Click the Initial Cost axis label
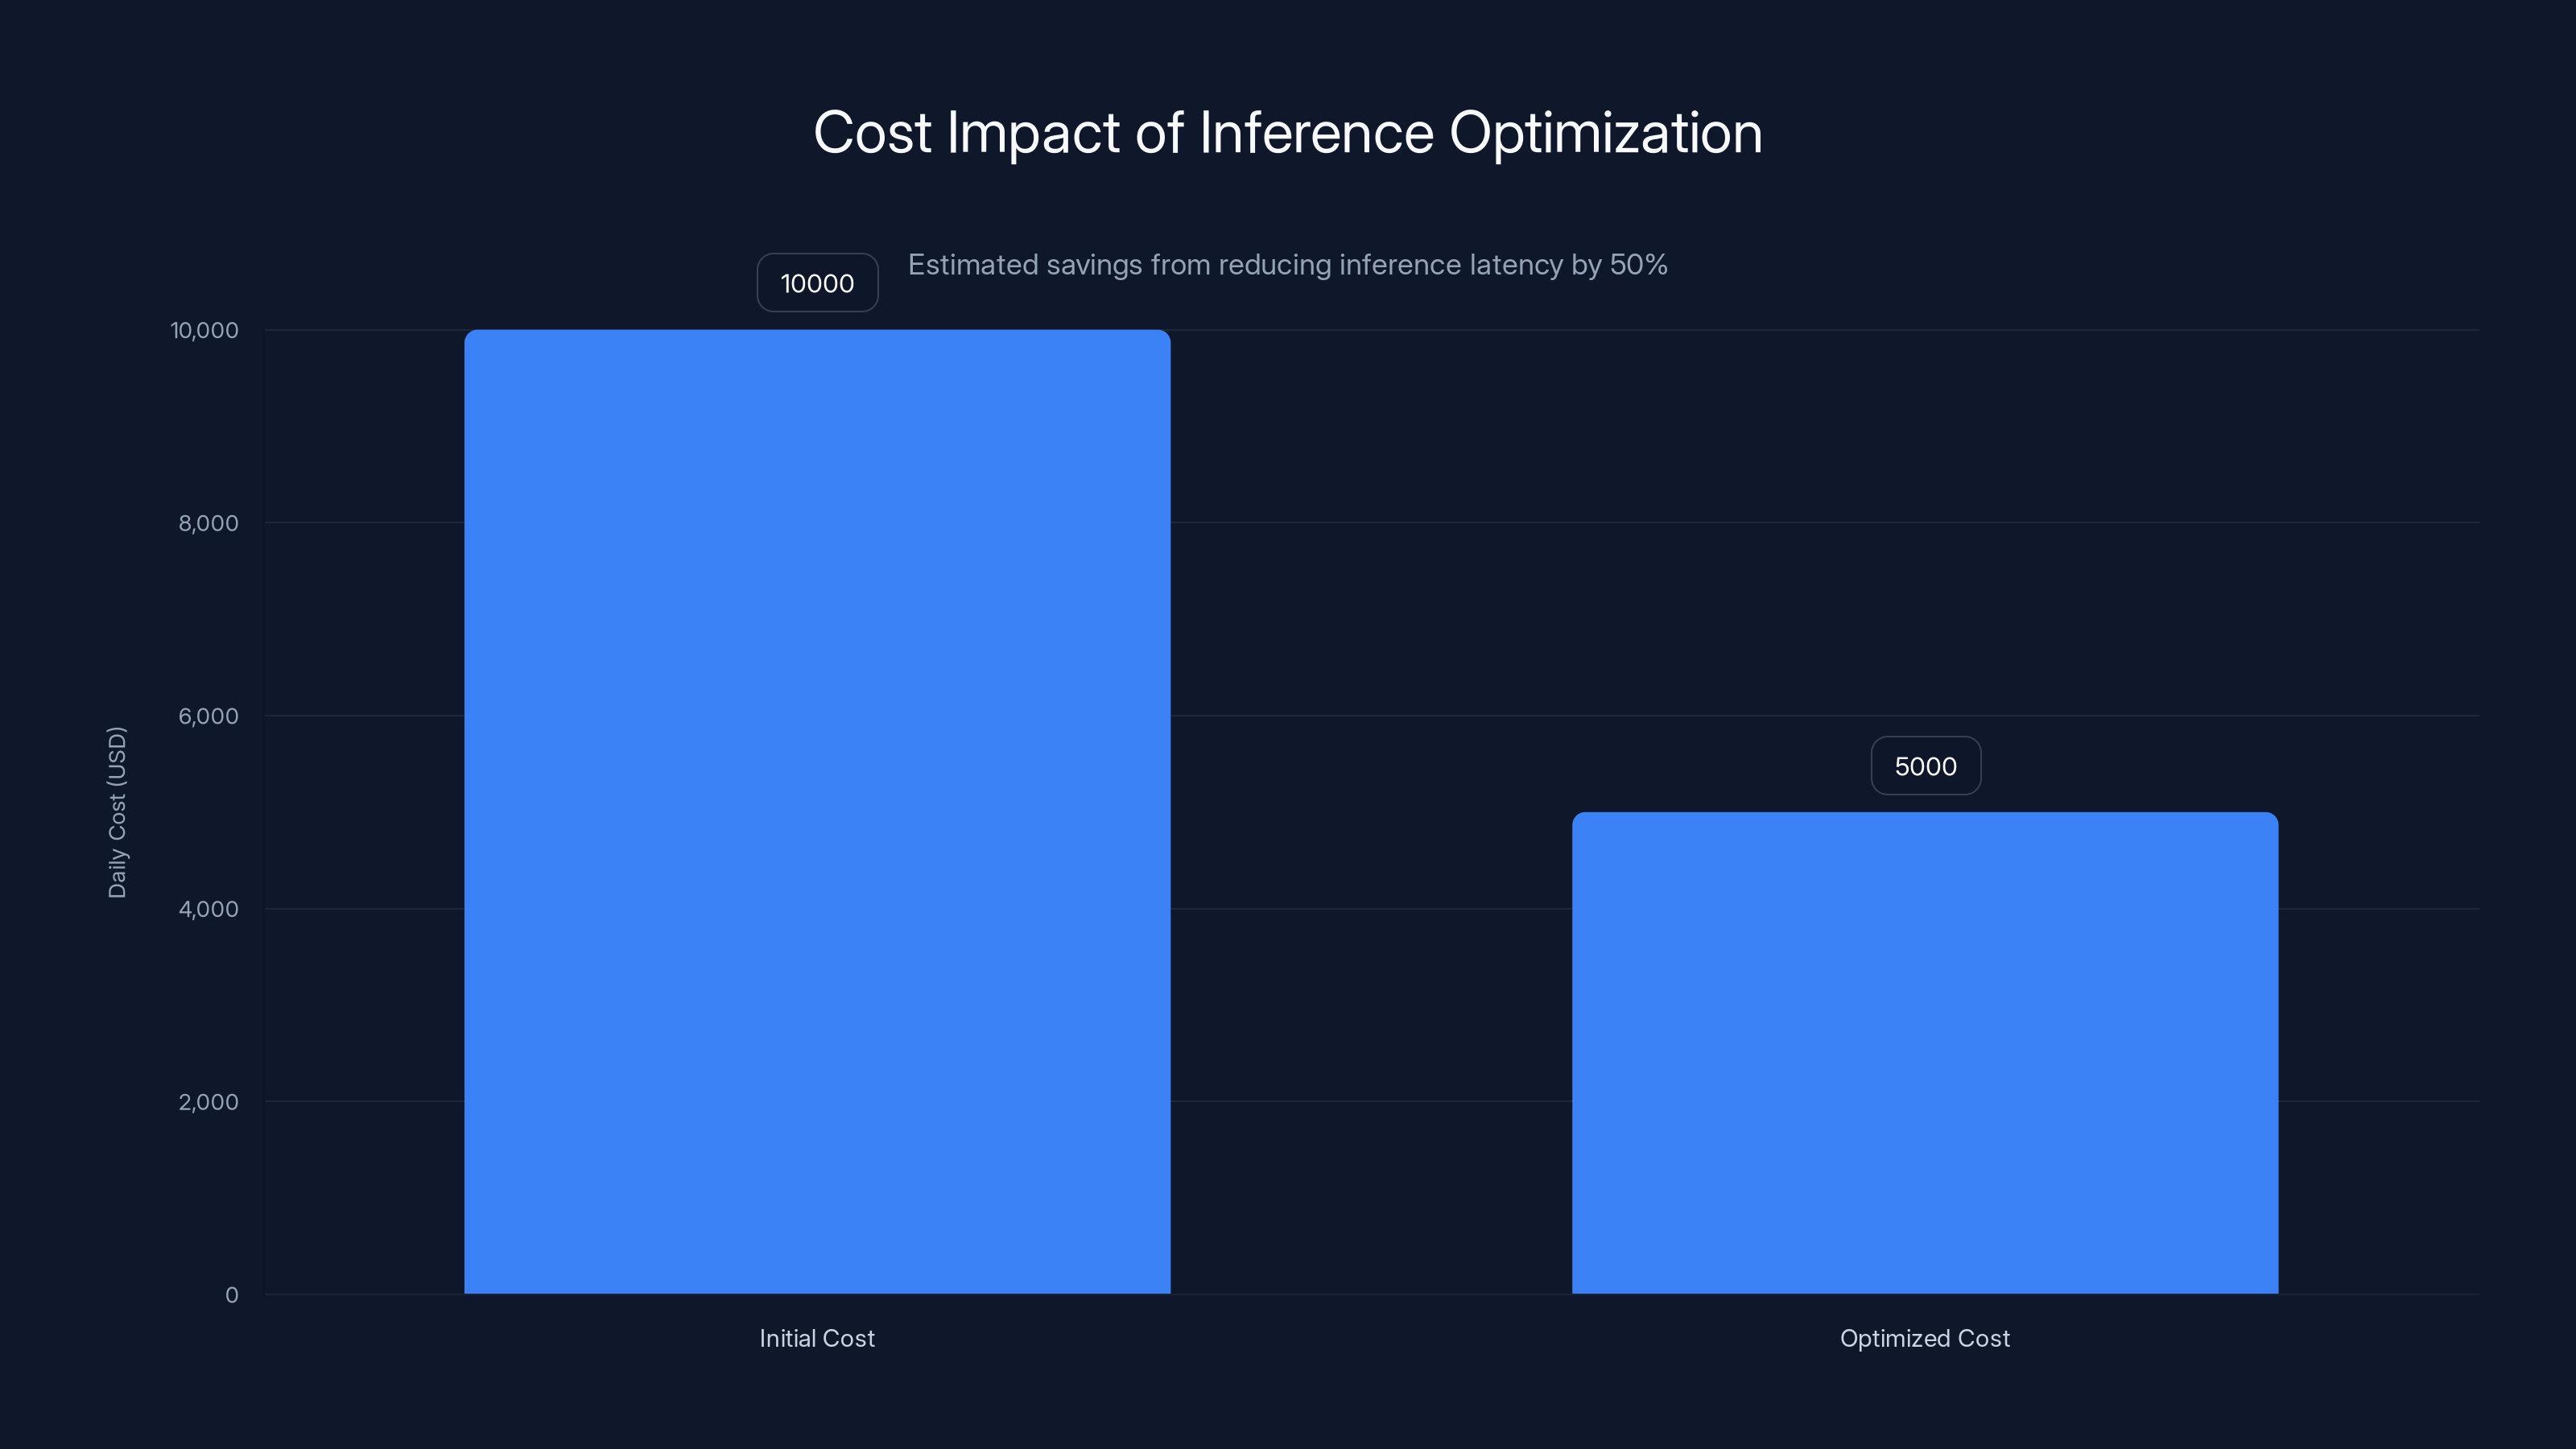 (817, 1338)
